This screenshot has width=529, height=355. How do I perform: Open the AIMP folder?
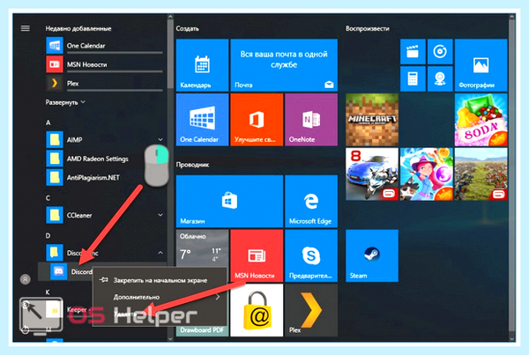pos(105,139)
